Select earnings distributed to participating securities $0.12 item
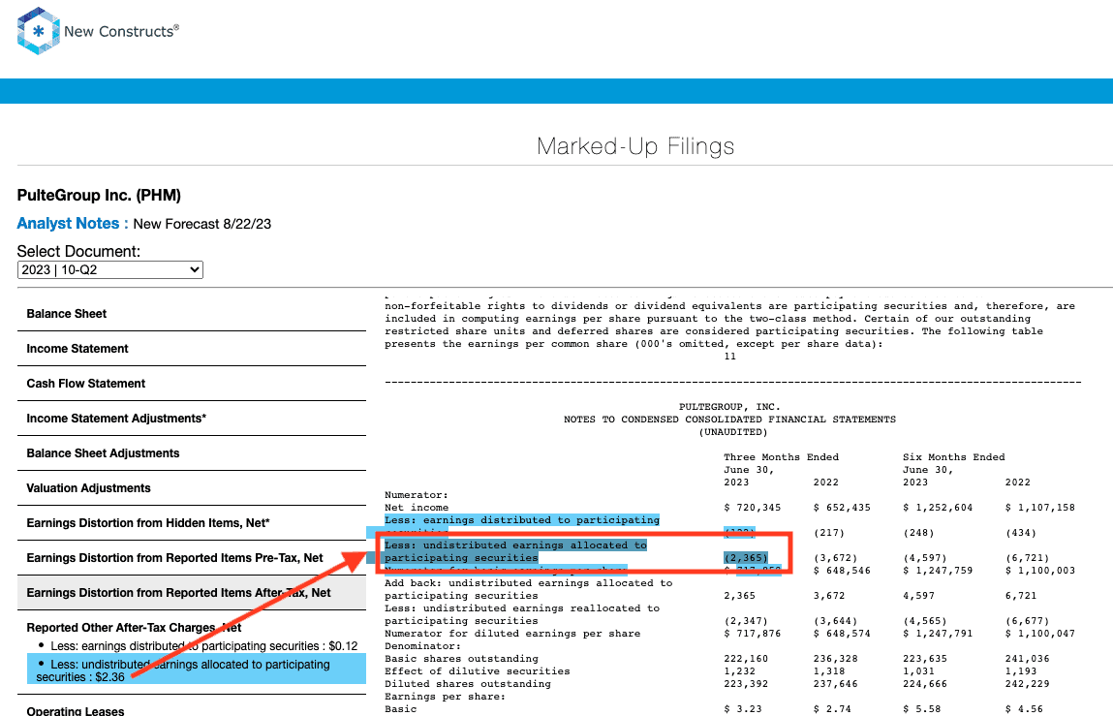1113x716 pixels. 203,646
